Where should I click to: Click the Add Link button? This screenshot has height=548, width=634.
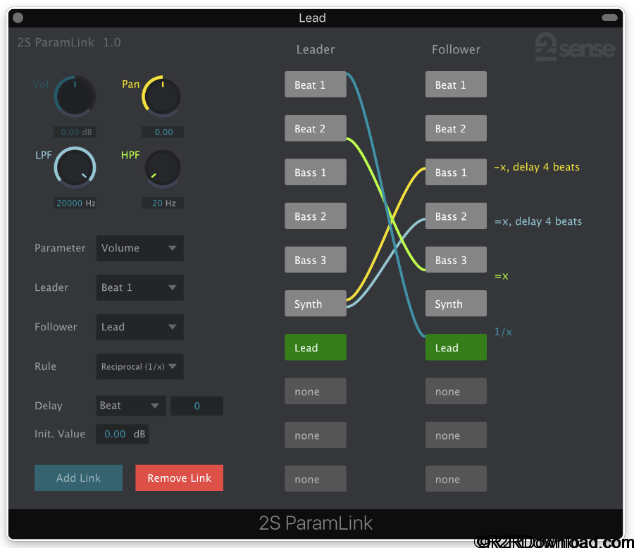[x=78, y=478]
